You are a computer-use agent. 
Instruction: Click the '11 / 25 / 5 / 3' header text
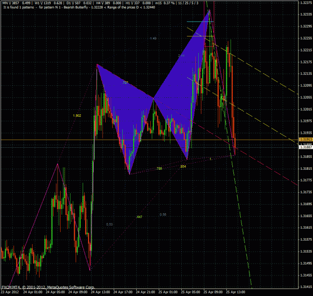[188, 3]
